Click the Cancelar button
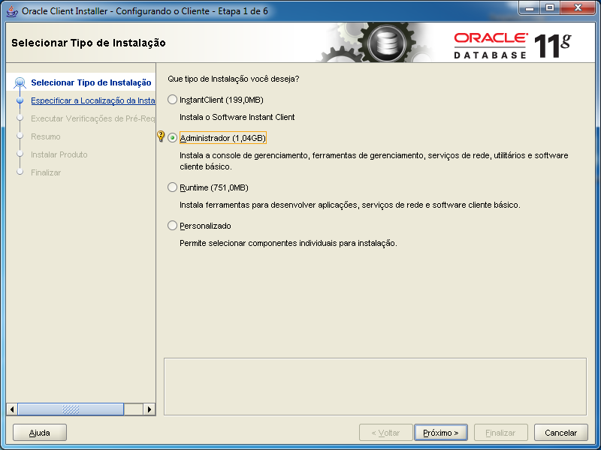Screen dimensions: 601x450 560,433
